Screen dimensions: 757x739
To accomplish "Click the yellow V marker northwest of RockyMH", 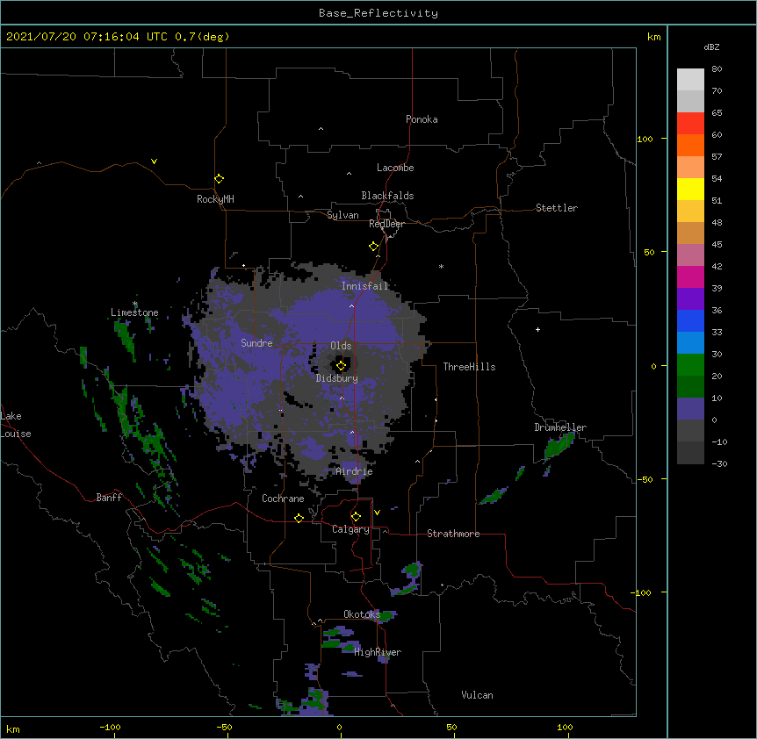I will [154, 161].
